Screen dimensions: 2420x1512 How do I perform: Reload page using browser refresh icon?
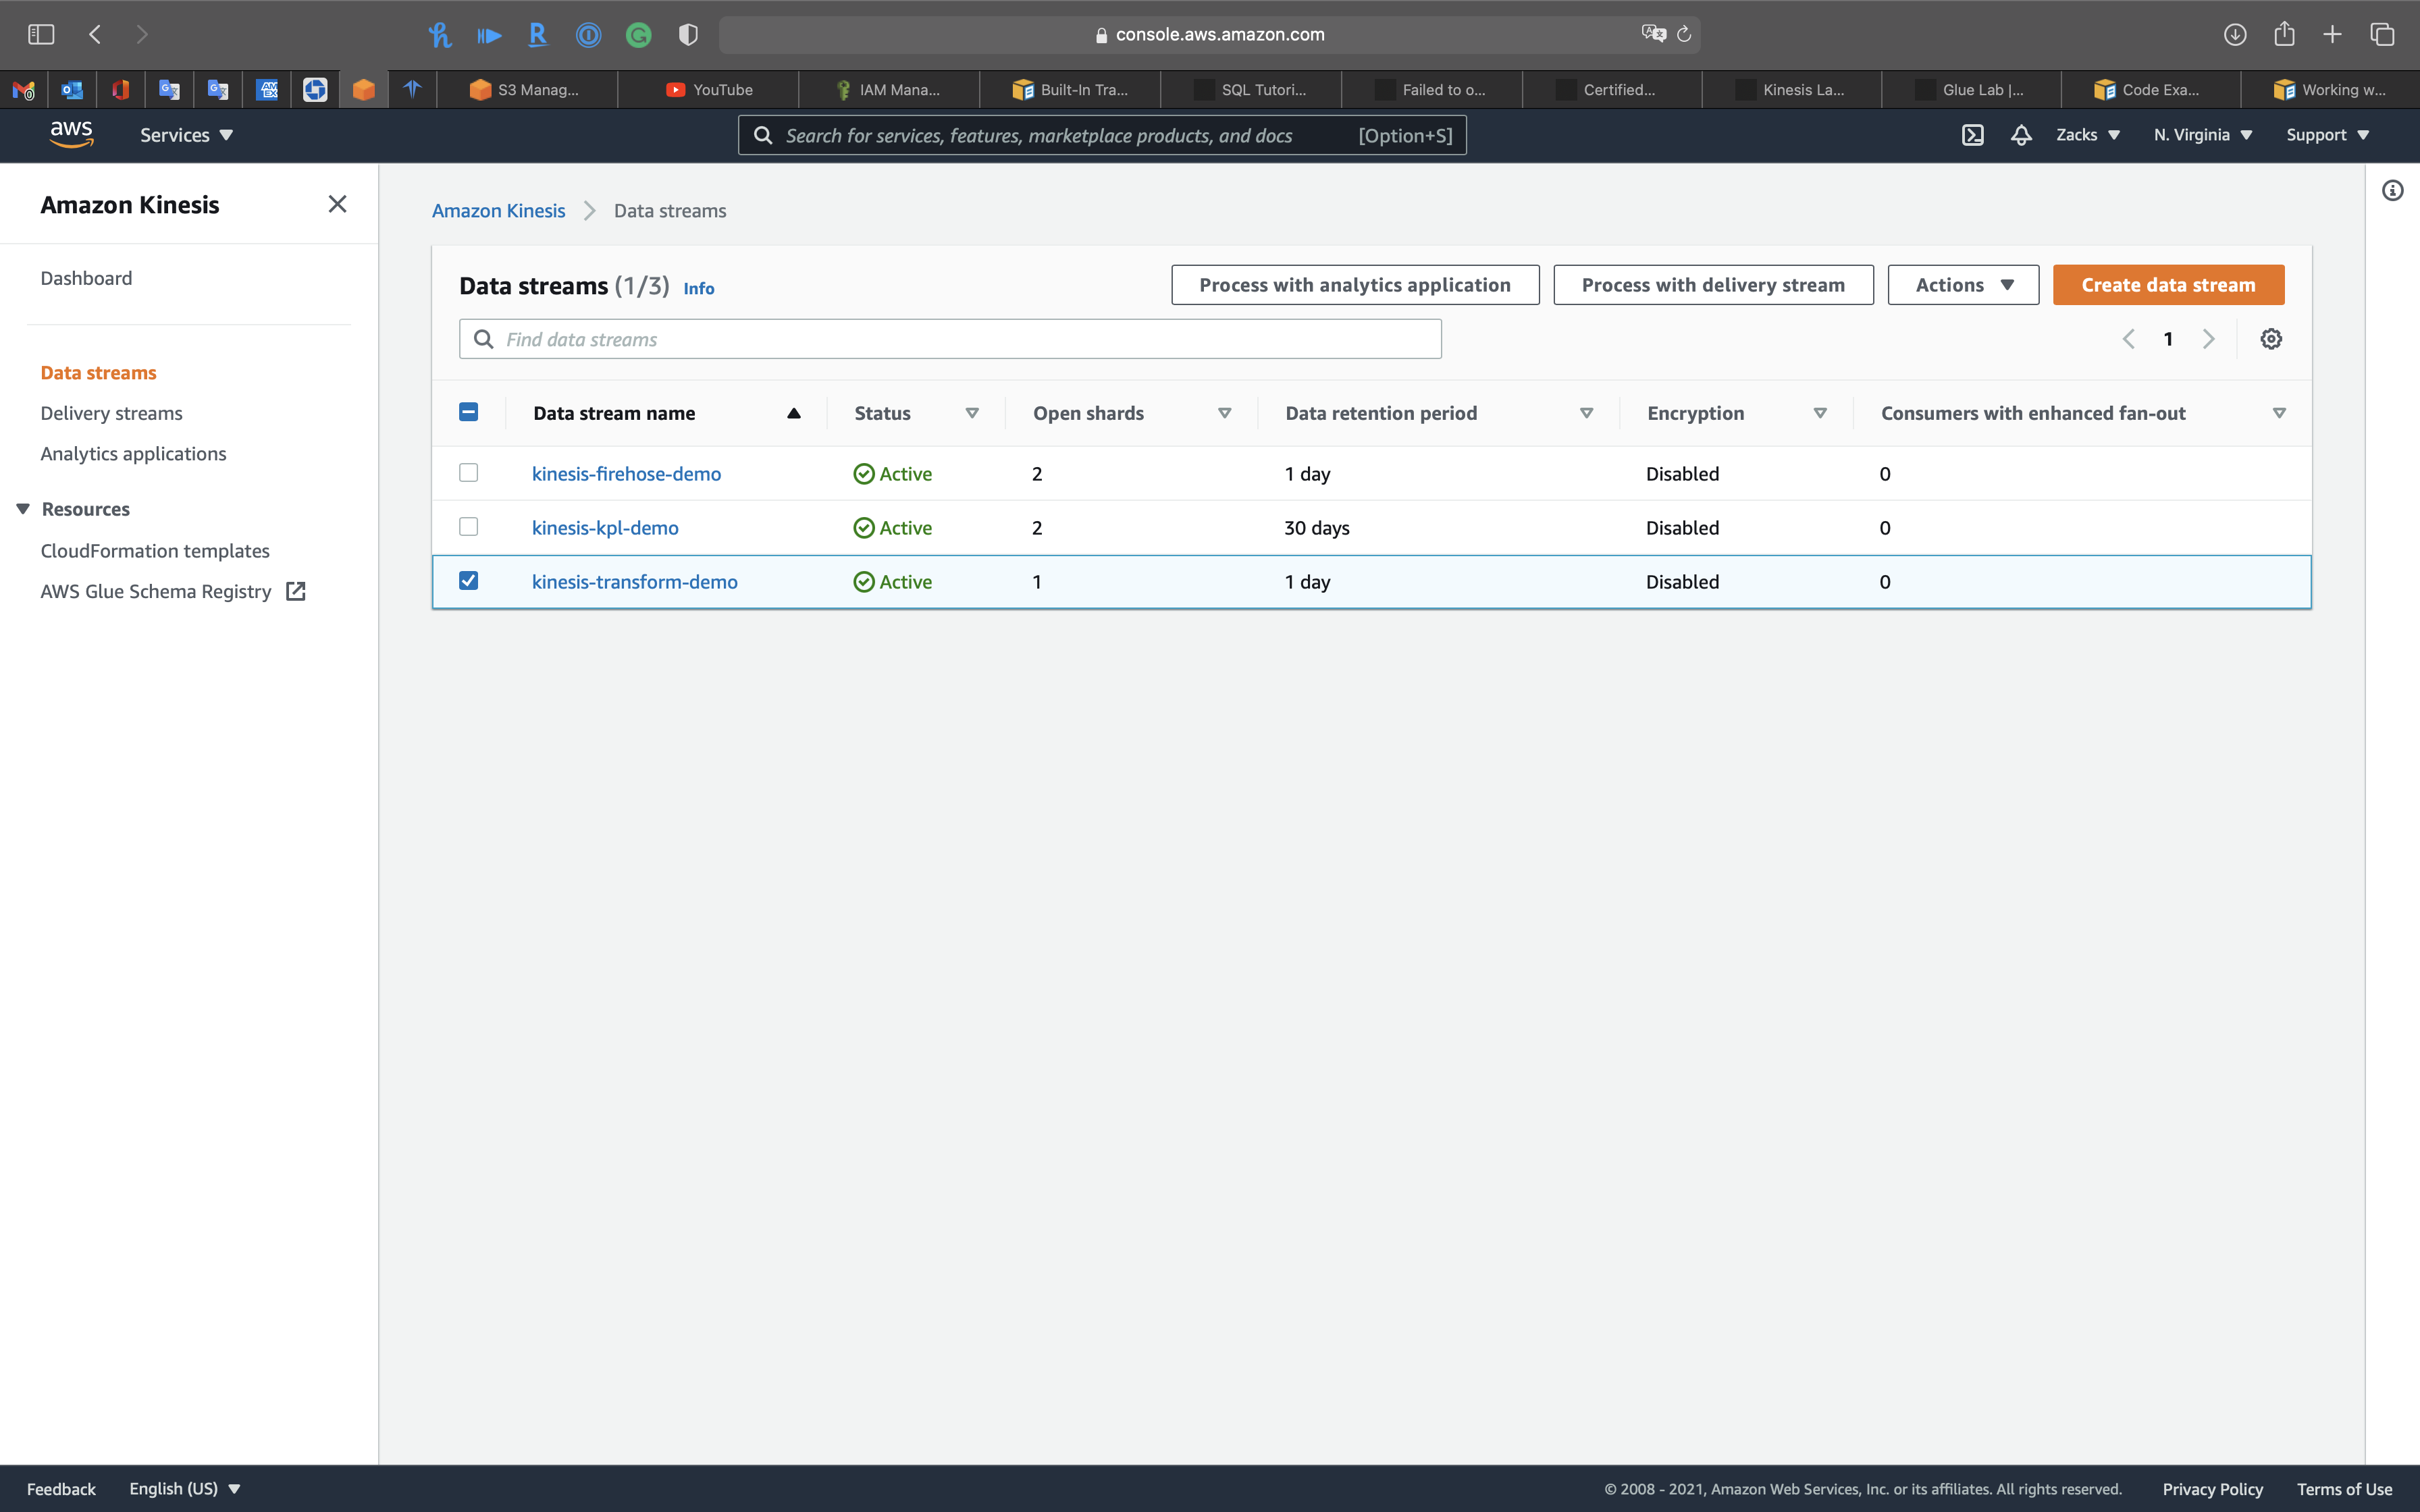[x=1684, y=35]
